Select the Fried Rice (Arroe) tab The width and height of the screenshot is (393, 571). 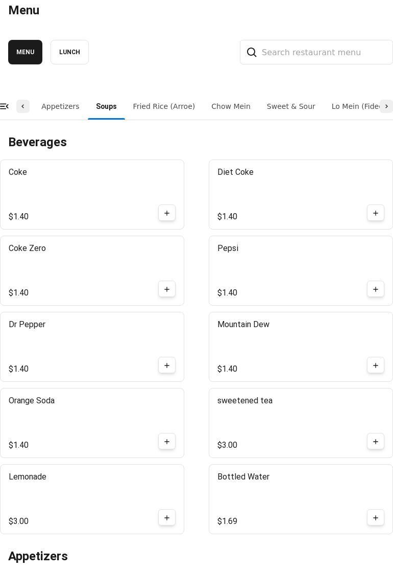click(x=164, y=106)
